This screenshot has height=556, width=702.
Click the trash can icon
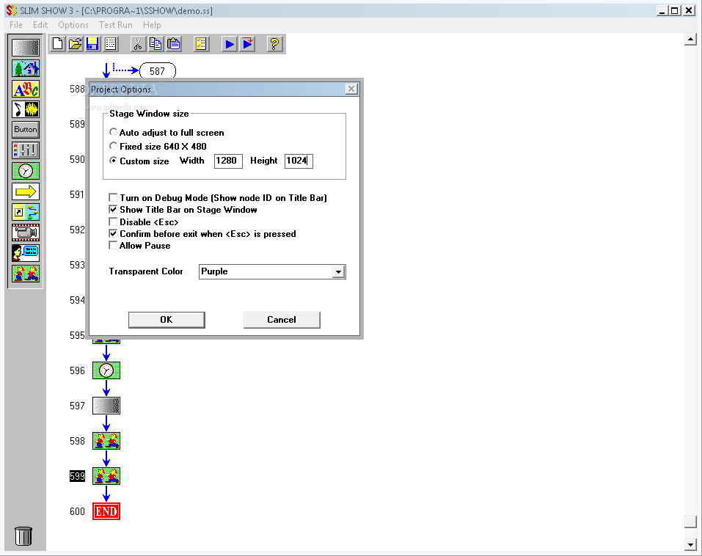coord(23,536)
